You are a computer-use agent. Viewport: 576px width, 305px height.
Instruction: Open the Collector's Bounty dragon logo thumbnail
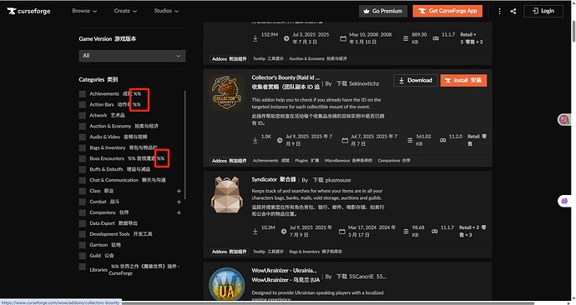227,92
